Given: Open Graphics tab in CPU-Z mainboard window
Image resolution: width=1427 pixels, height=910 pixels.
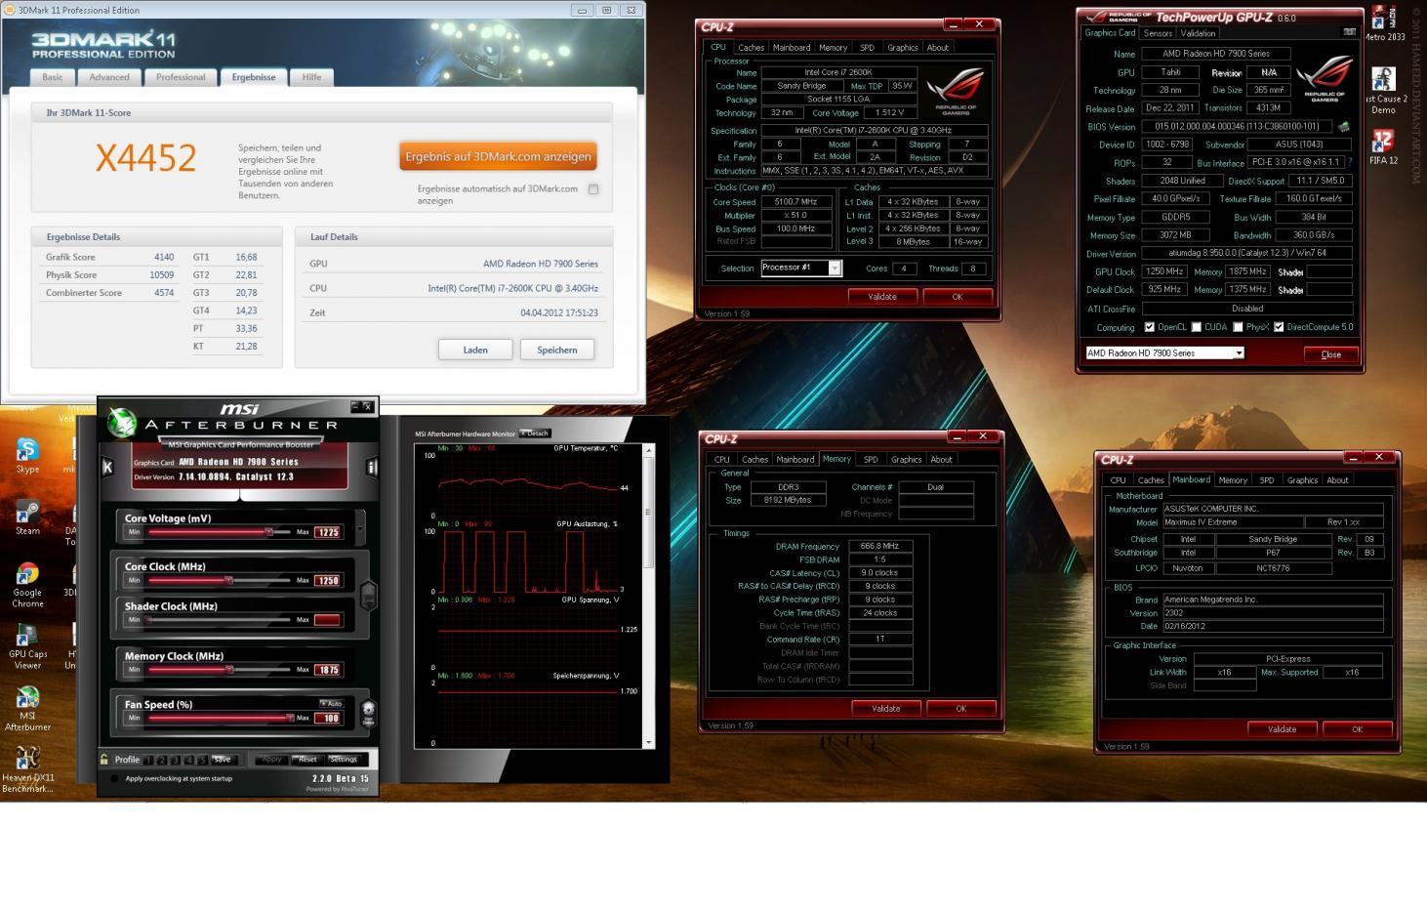Looking at the screenshot, I should coord(1302,479).
